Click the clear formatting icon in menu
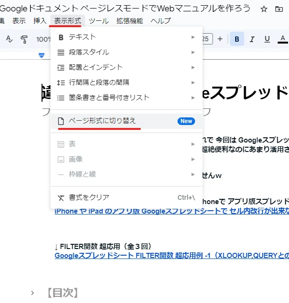This screenshot has height=303, width=289. click(61, 198)
